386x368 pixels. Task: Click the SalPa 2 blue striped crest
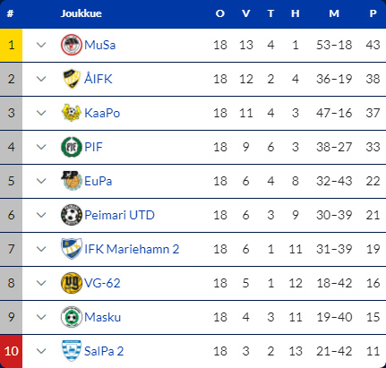pyautogui.click(x=72, y=351)
